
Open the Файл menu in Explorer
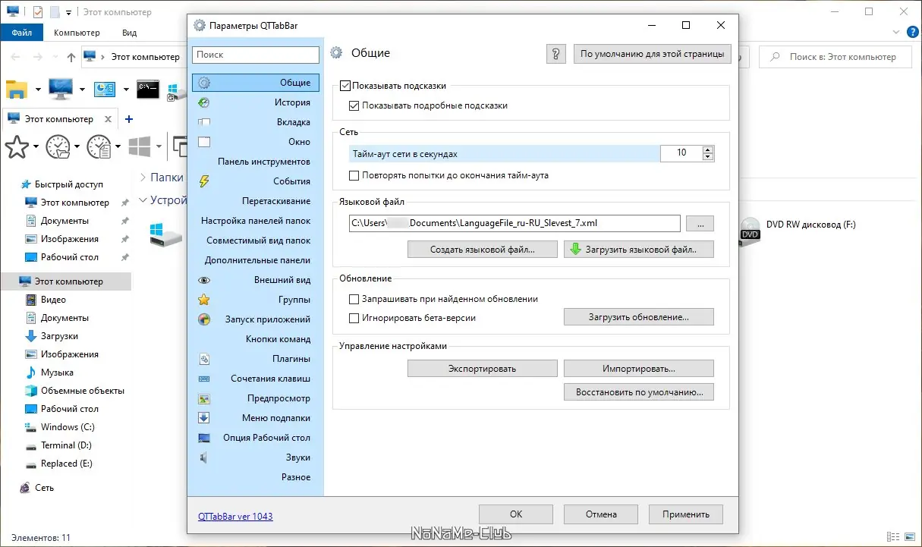(21, 33)
